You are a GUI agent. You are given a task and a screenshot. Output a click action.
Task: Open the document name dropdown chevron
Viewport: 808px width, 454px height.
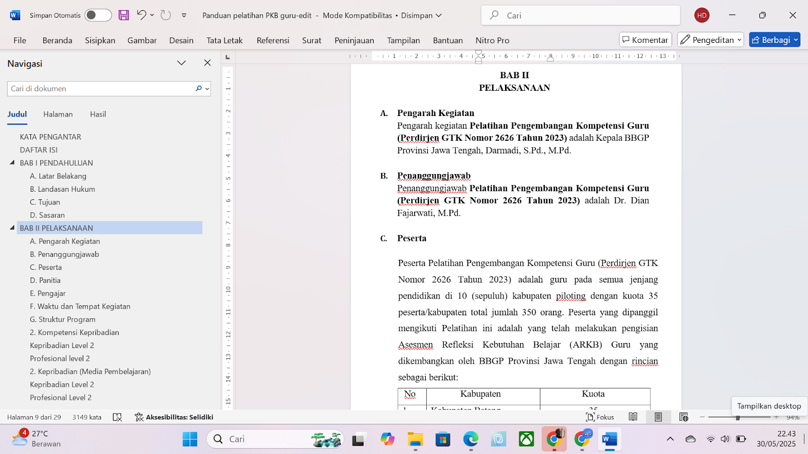[x=439, y=15]
